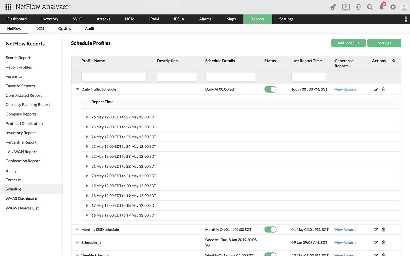Select the Audit sub-tab
410x256 pixels.
tap(90, 29)
